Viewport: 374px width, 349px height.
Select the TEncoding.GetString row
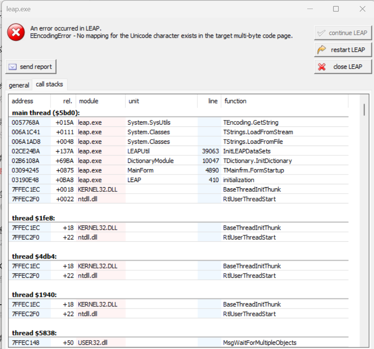click(179, 122)
